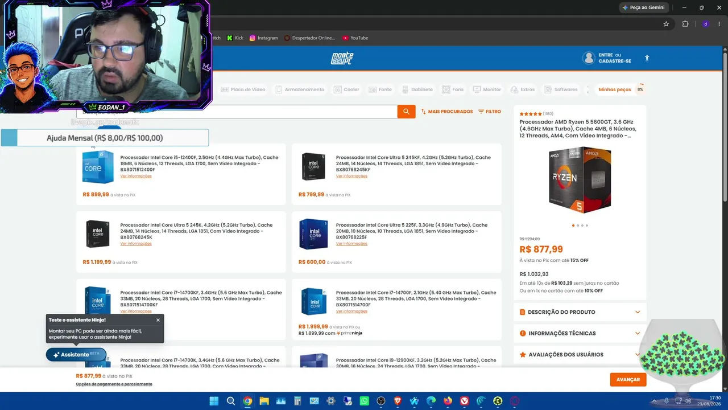This screenshot has width=728, height=410.
Task: Expand Avaliações dos Usuários section
Action: [580, 354]
